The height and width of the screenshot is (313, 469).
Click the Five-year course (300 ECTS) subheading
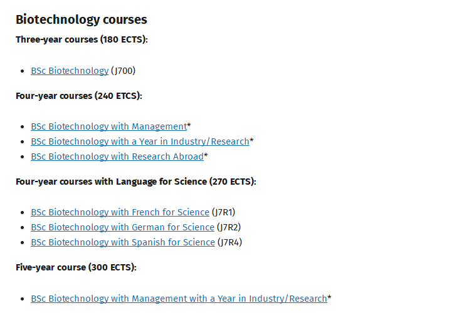76,267
